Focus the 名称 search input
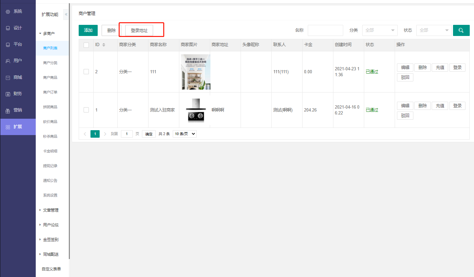Screen dimensions: 474x277 point(326,30)
